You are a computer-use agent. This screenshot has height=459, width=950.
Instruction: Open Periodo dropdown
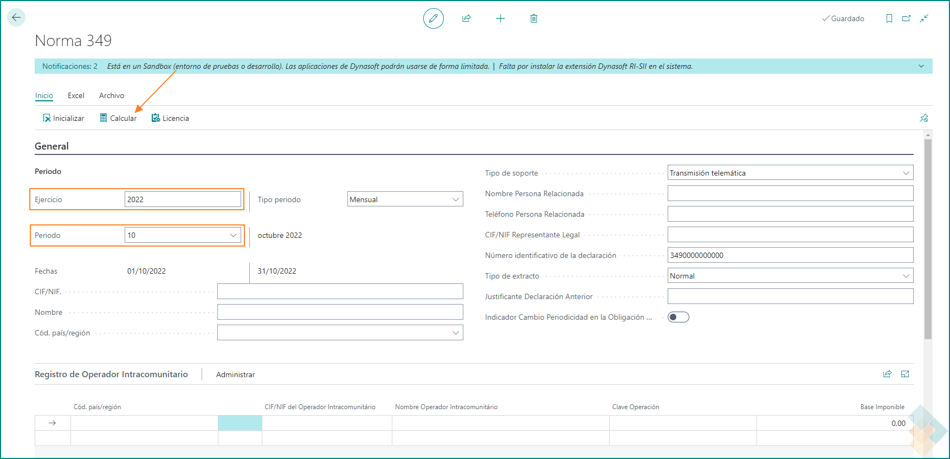183,235
